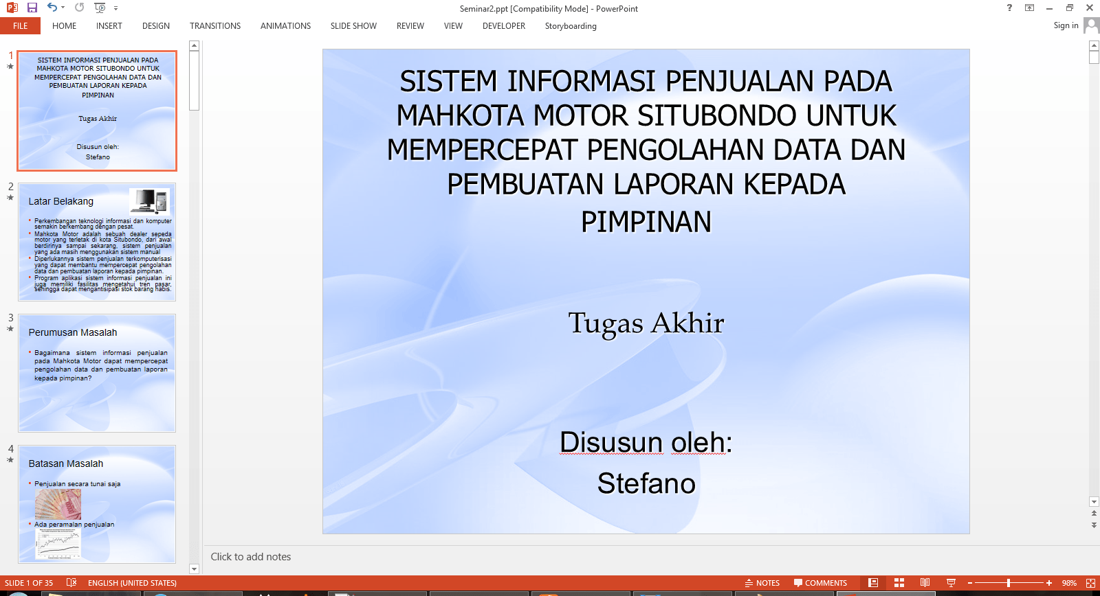Click the Start From Beginning slideshow icon

click(x=100, y=8)
